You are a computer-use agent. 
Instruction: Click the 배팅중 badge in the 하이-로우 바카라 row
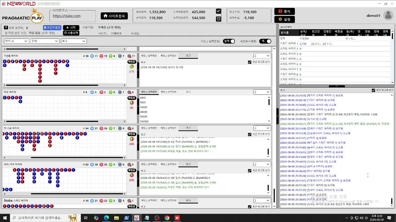coord(132,170)
